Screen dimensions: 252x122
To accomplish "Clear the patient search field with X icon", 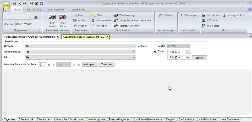I will pyautogui.click(x=30, y=17).
